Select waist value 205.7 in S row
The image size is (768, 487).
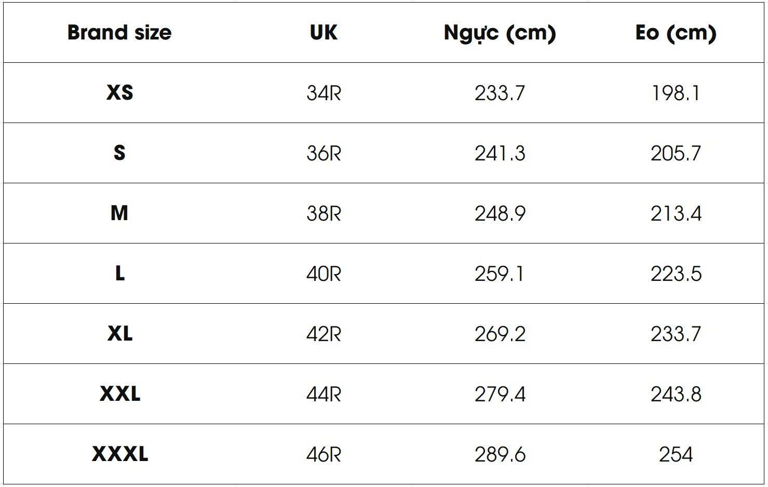(676, 154)
